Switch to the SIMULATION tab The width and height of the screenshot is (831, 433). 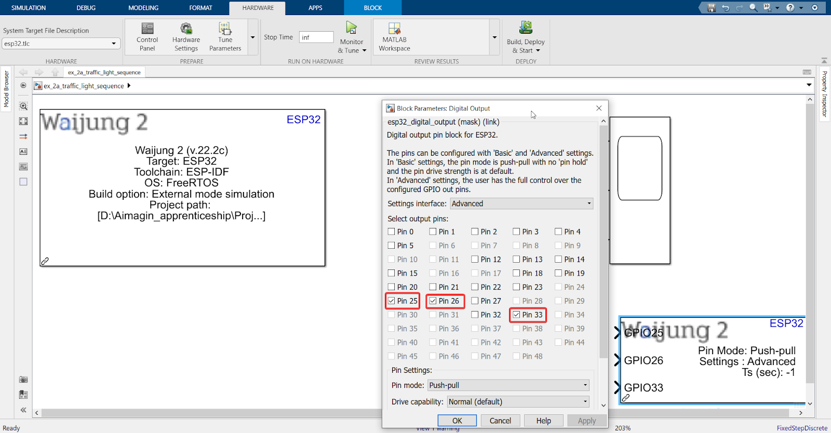29,8
